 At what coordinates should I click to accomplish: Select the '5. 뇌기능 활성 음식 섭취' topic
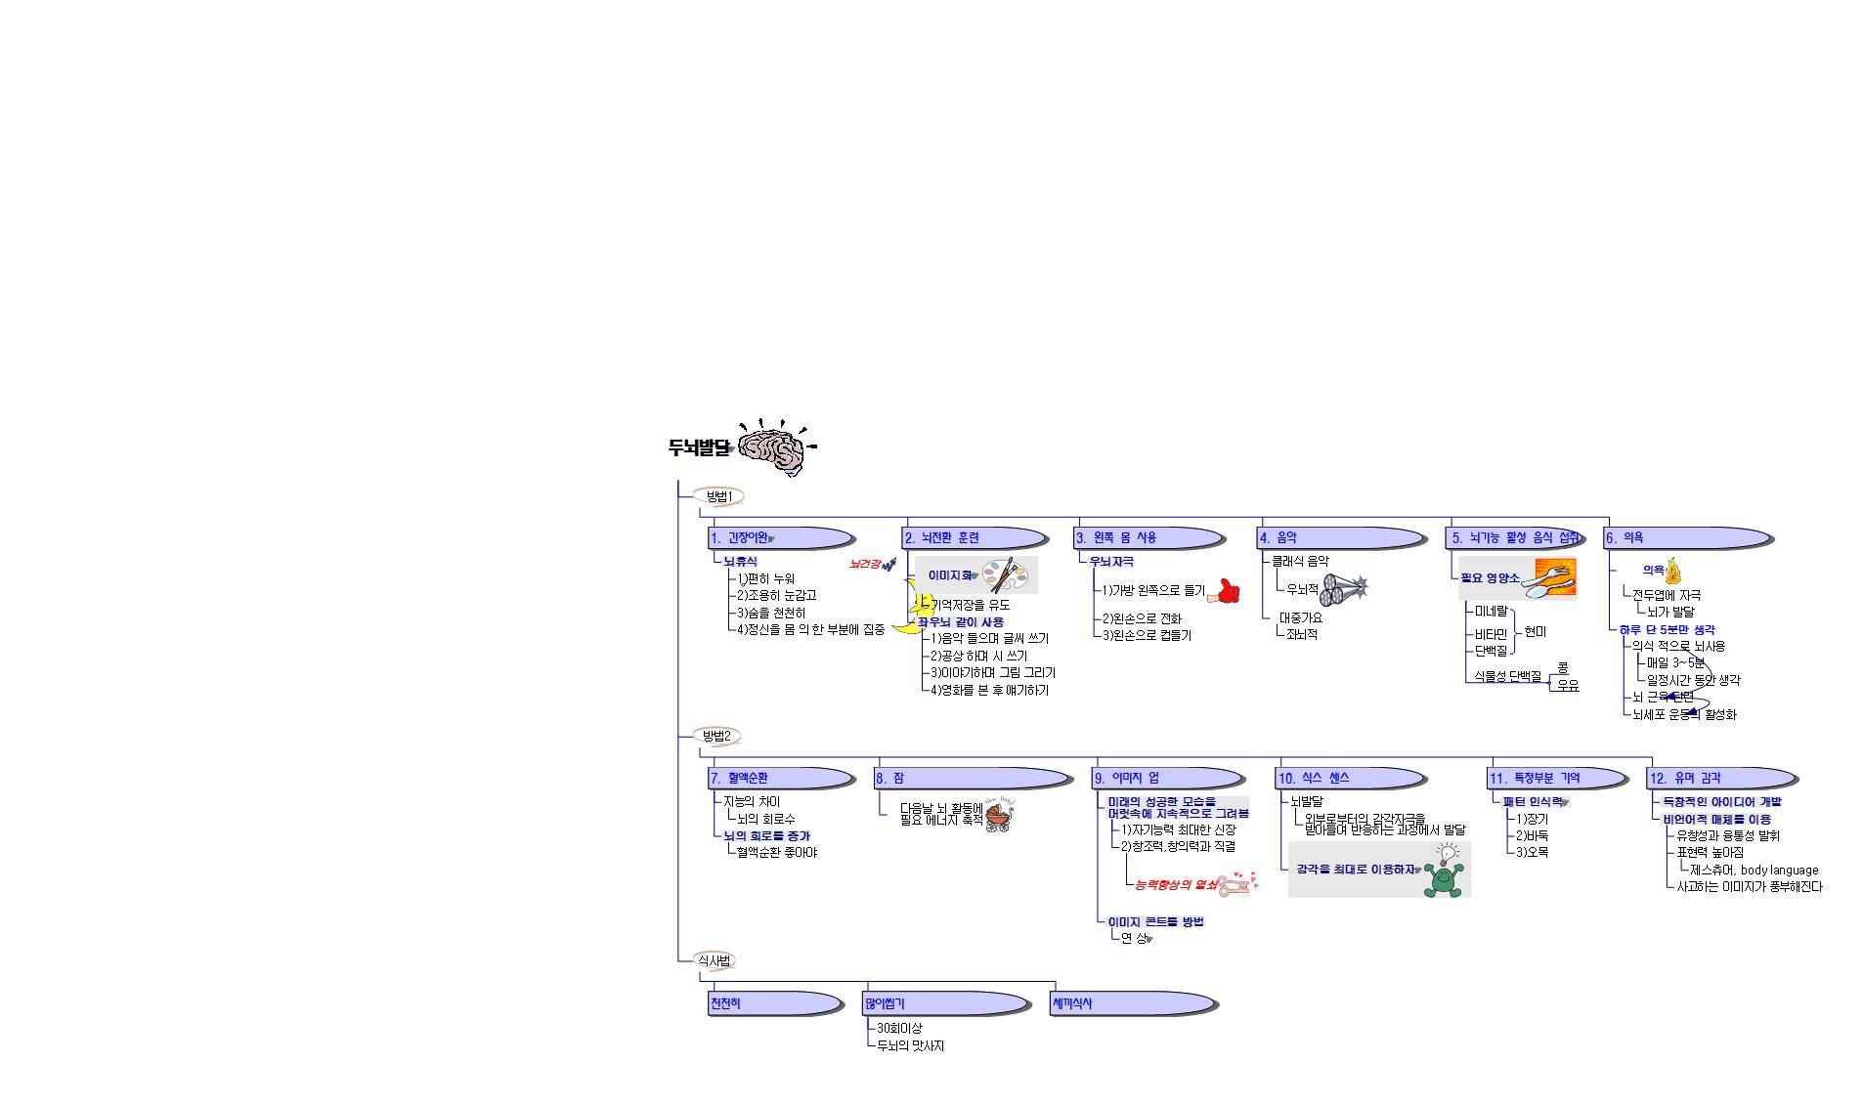(1514, 537)
